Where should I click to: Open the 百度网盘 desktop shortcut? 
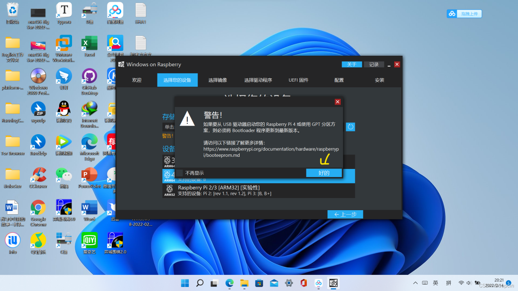point(115,13)
